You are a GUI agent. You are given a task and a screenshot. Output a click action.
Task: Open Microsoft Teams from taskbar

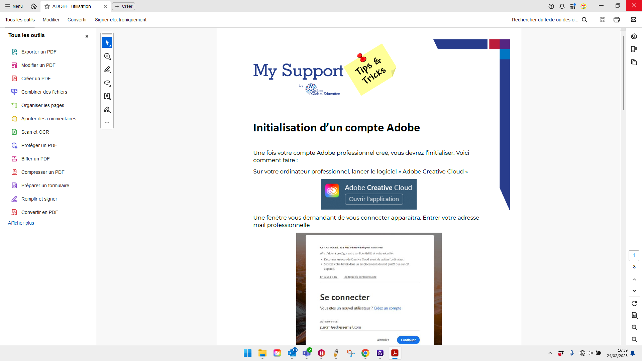[x=307, y=353]
